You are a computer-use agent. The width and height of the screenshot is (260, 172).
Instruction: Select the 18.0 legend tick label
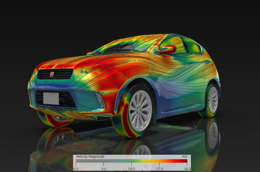[131, 169]
